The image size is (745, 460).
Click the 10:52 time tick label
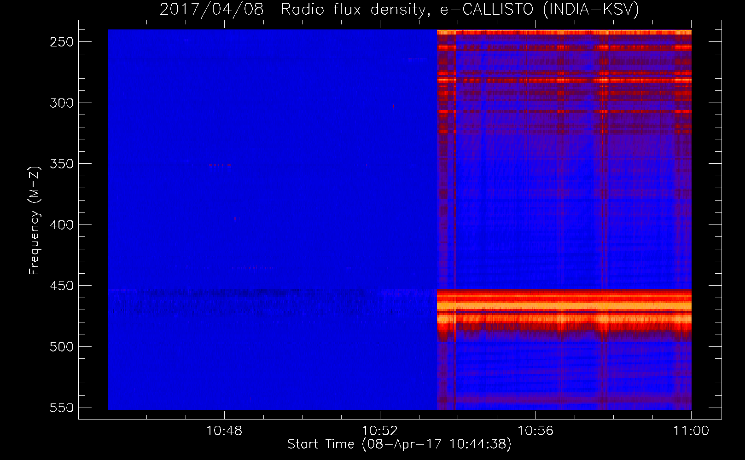[x=380, y=431]
